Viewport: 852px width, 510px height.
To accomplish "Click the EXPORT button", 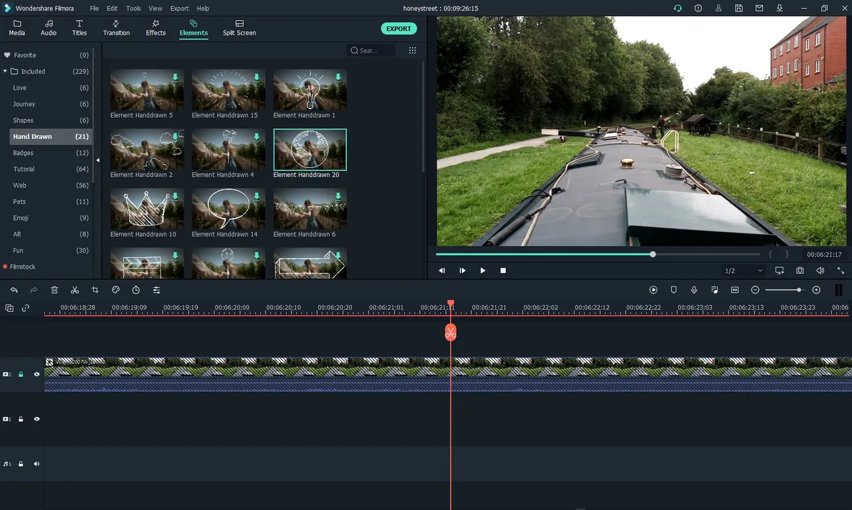I will [x=399, y=29].
